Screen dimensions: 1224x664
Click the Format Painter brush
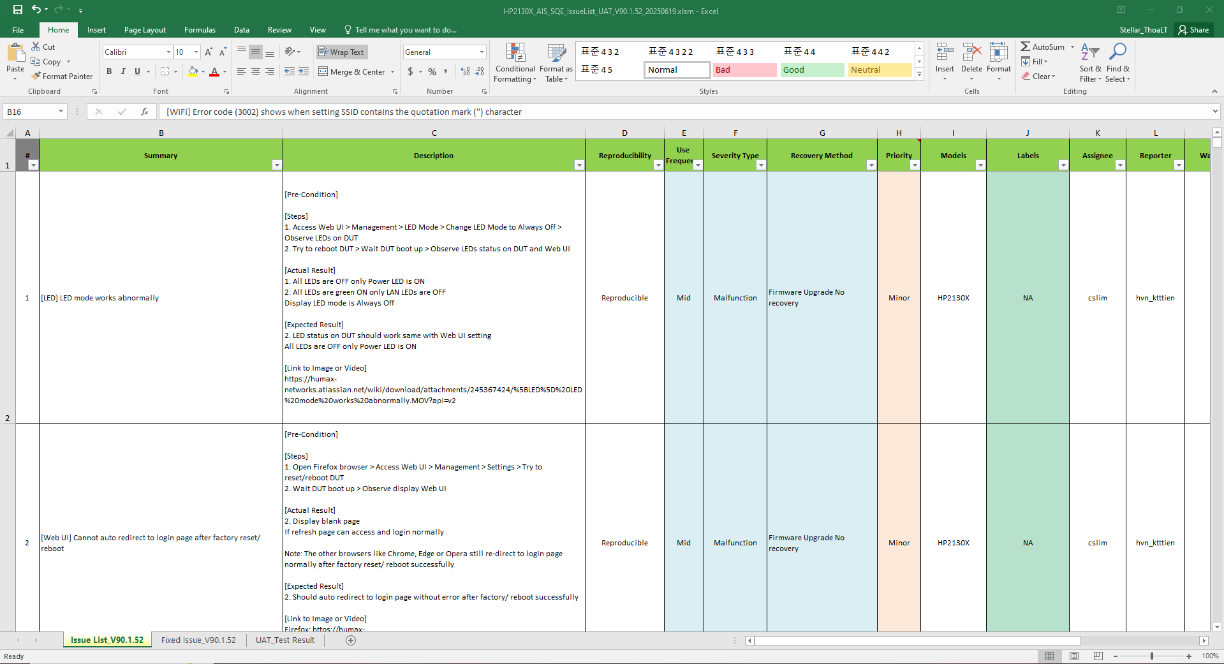36,76
